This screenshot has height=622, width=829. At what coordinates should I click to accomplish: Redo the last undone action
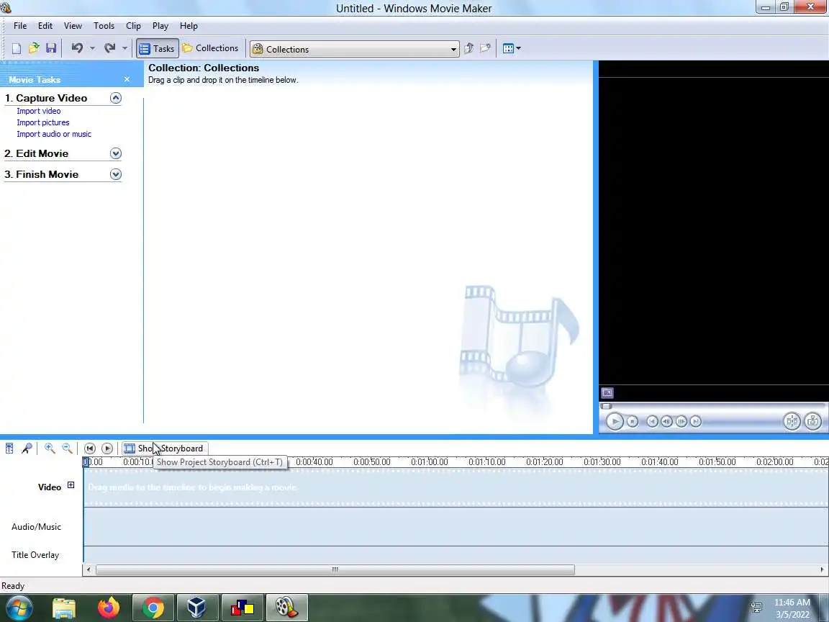109,49
